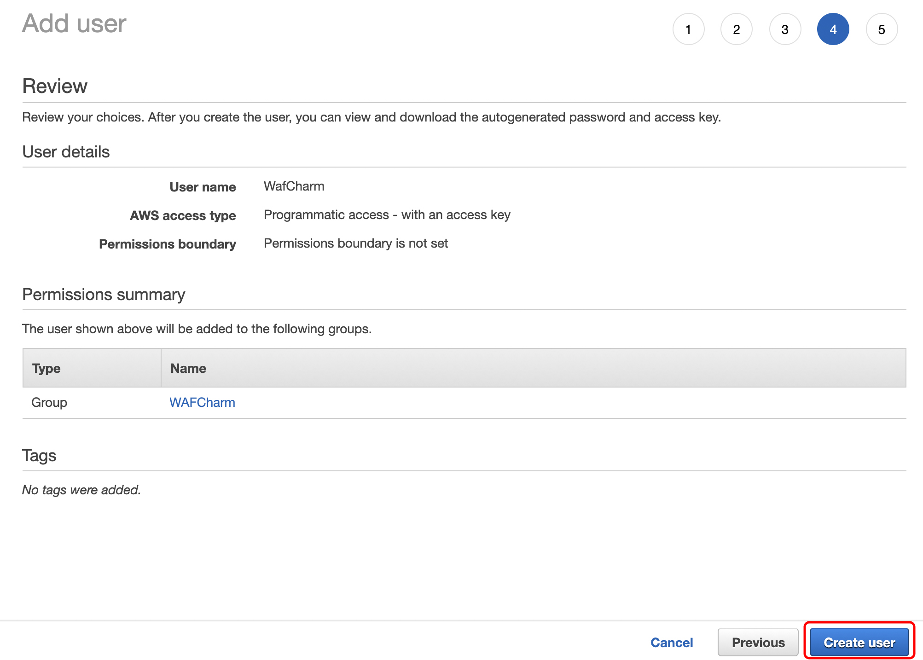
Task: Click 'The user shown above will be added' sentence
Action: tap(197, 329)
